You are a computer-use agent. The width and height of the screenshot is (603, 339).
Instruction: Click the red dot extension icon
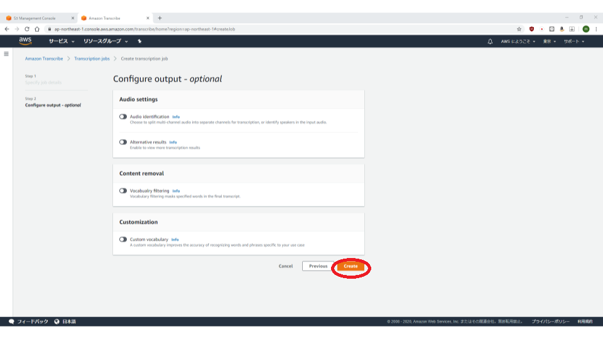(542, 30)
